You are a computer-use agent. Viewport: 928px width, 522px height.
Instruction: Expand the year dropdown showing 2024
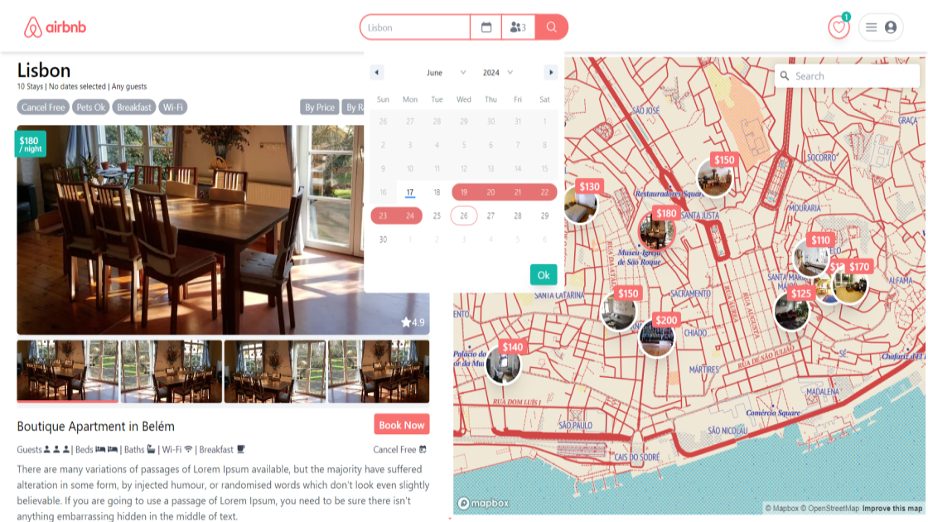pyautogui.click(x=498, y=73)
